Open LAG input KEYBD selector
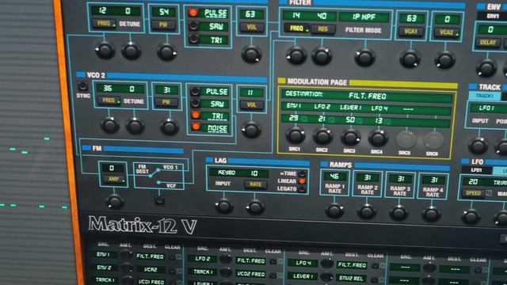This screenshot has width=507, height=285. 227,173
